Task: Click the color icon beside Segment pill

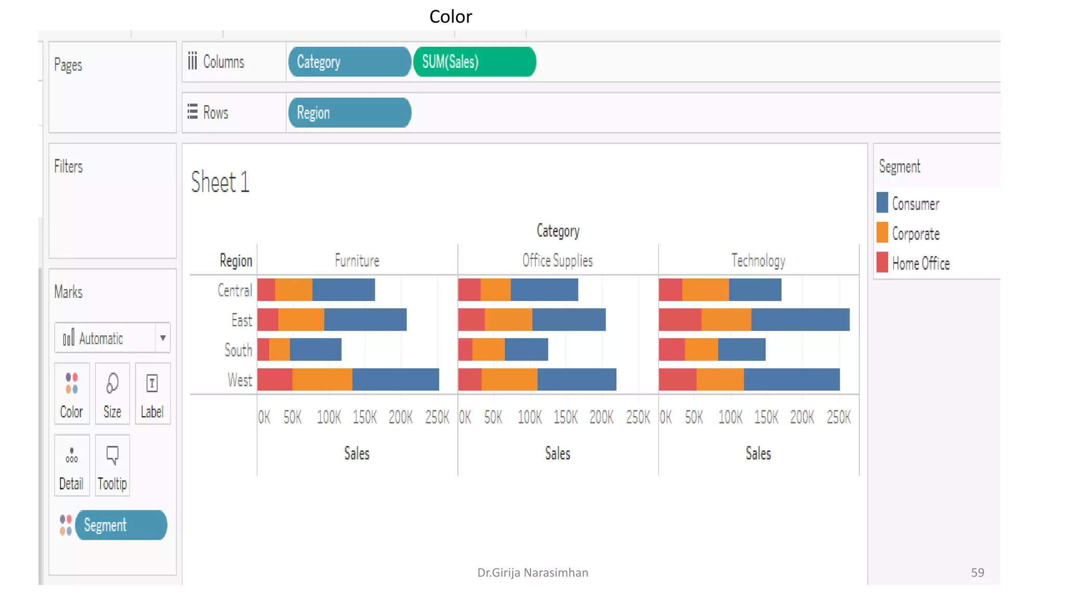Action: (x=66, y=525)
